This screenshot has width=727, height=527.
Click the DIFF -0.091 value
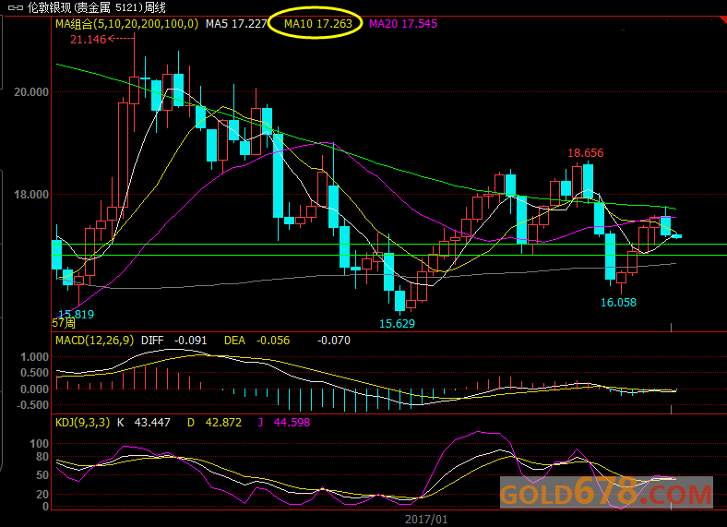(x=173, y=341)
